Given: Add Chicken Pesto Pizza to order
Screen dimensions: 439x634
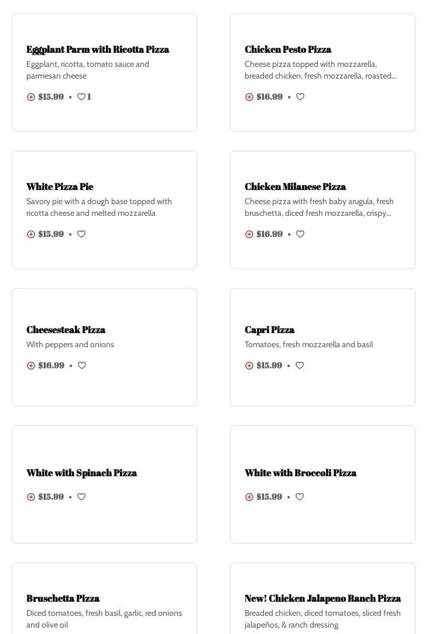Looking at the screenshot, I should tap(249, 97).
